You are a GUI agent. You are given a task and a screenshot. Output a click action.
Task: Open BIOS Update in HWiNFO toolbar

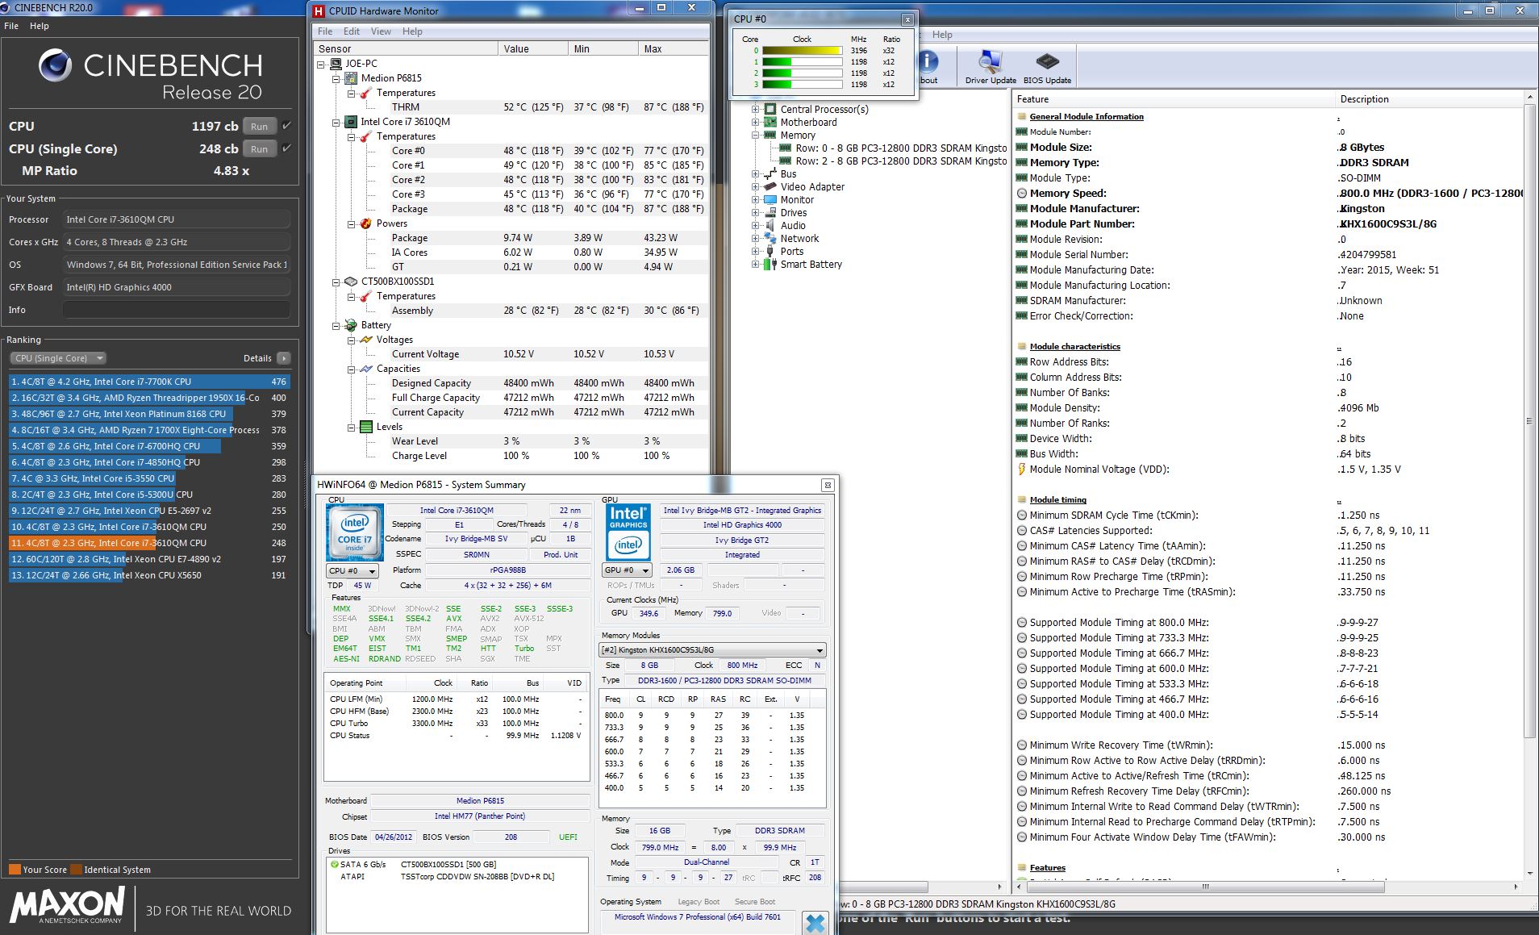[1047, 66]
